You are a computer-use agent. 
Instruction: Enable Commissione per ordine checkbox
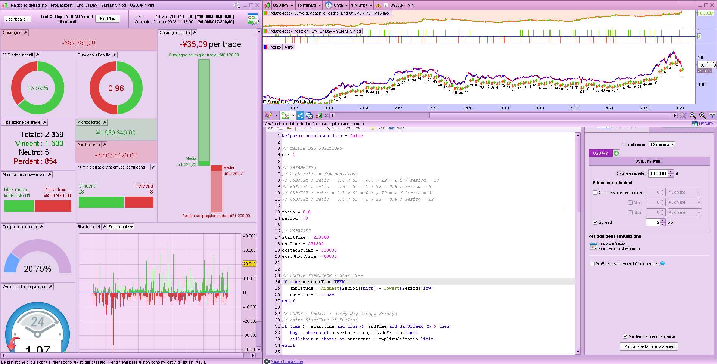(x=595, y=192)
